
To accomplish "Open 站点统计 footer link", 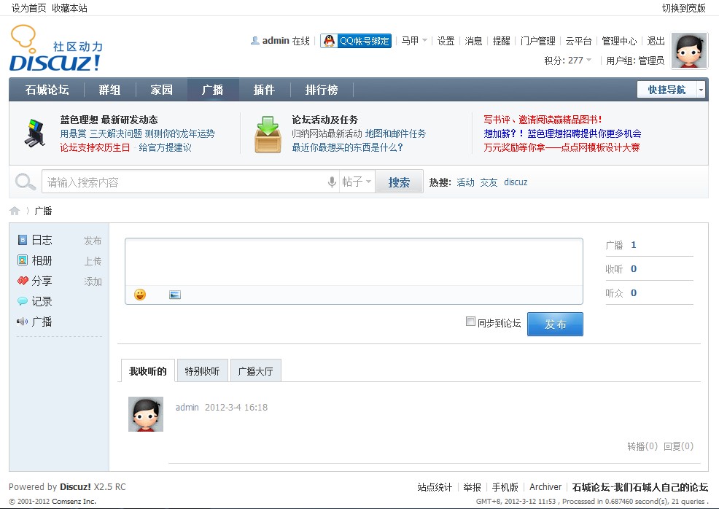I will pyautogui.click(x=435, y=487).
